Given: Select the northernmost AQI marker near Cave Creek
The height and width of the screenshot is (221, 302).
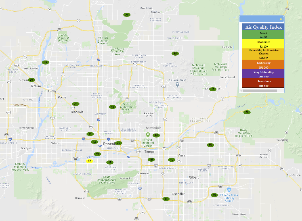Looking at the screenshot, I should point(127,15).
